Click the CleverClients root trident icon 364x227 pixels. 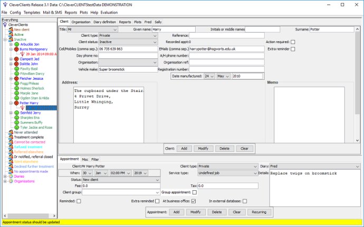[x=5, y=25]
